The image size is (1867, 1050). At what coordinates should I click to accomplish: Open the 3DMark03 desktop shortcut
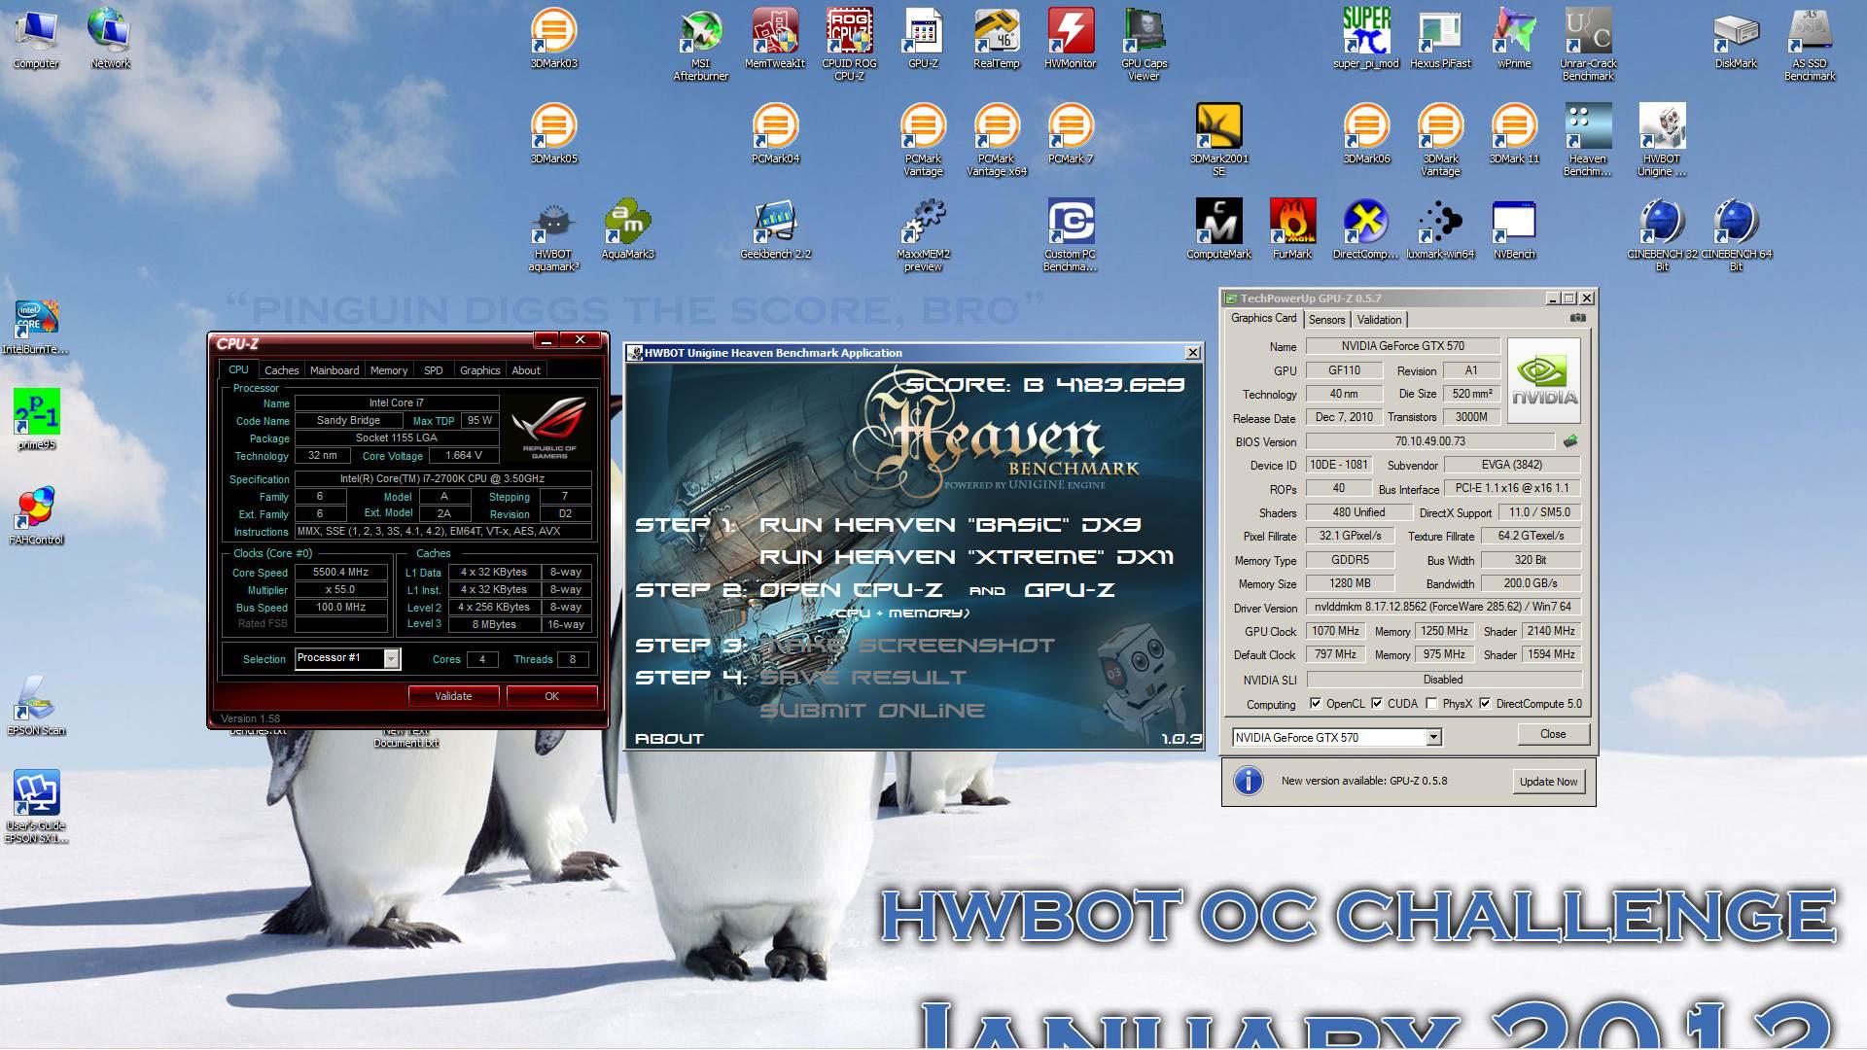553,37
